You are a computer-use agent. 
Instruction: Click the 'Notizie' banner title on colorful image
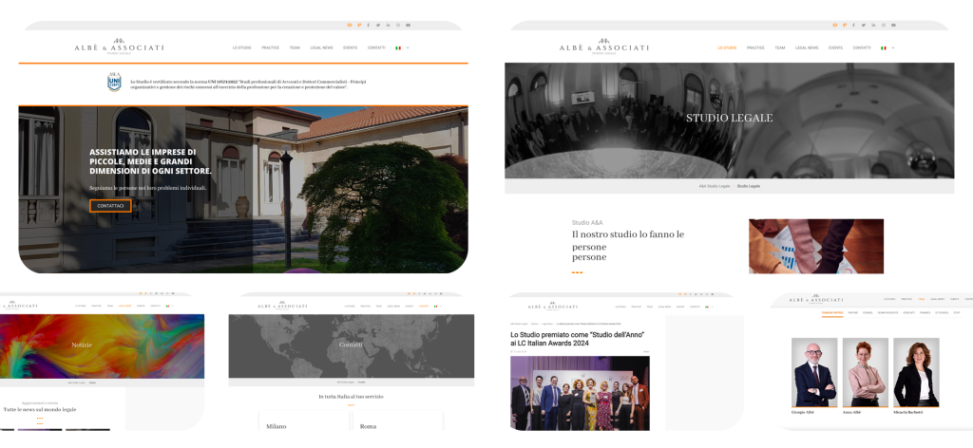click(x=82, y=345)
